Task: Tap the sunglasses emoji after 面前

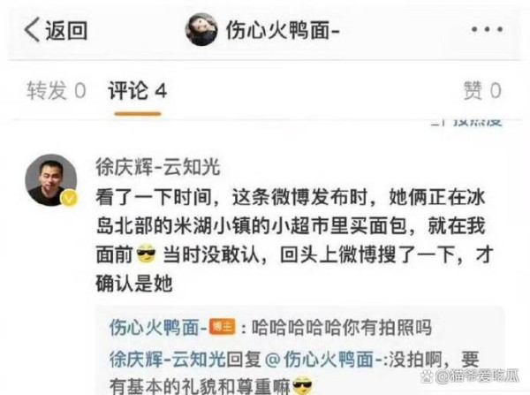Action: pyautogui.click(x=146, y=254)
